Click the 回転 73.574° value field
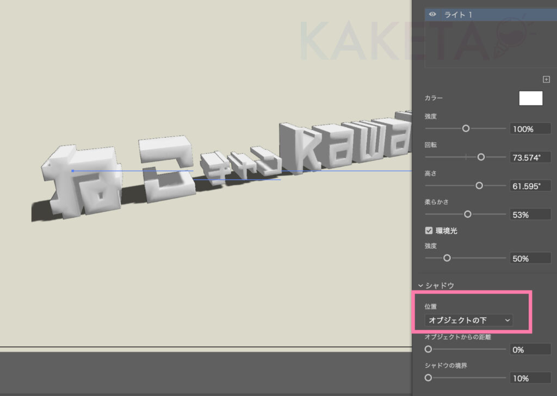557x396 pixels. coord(530,157)
